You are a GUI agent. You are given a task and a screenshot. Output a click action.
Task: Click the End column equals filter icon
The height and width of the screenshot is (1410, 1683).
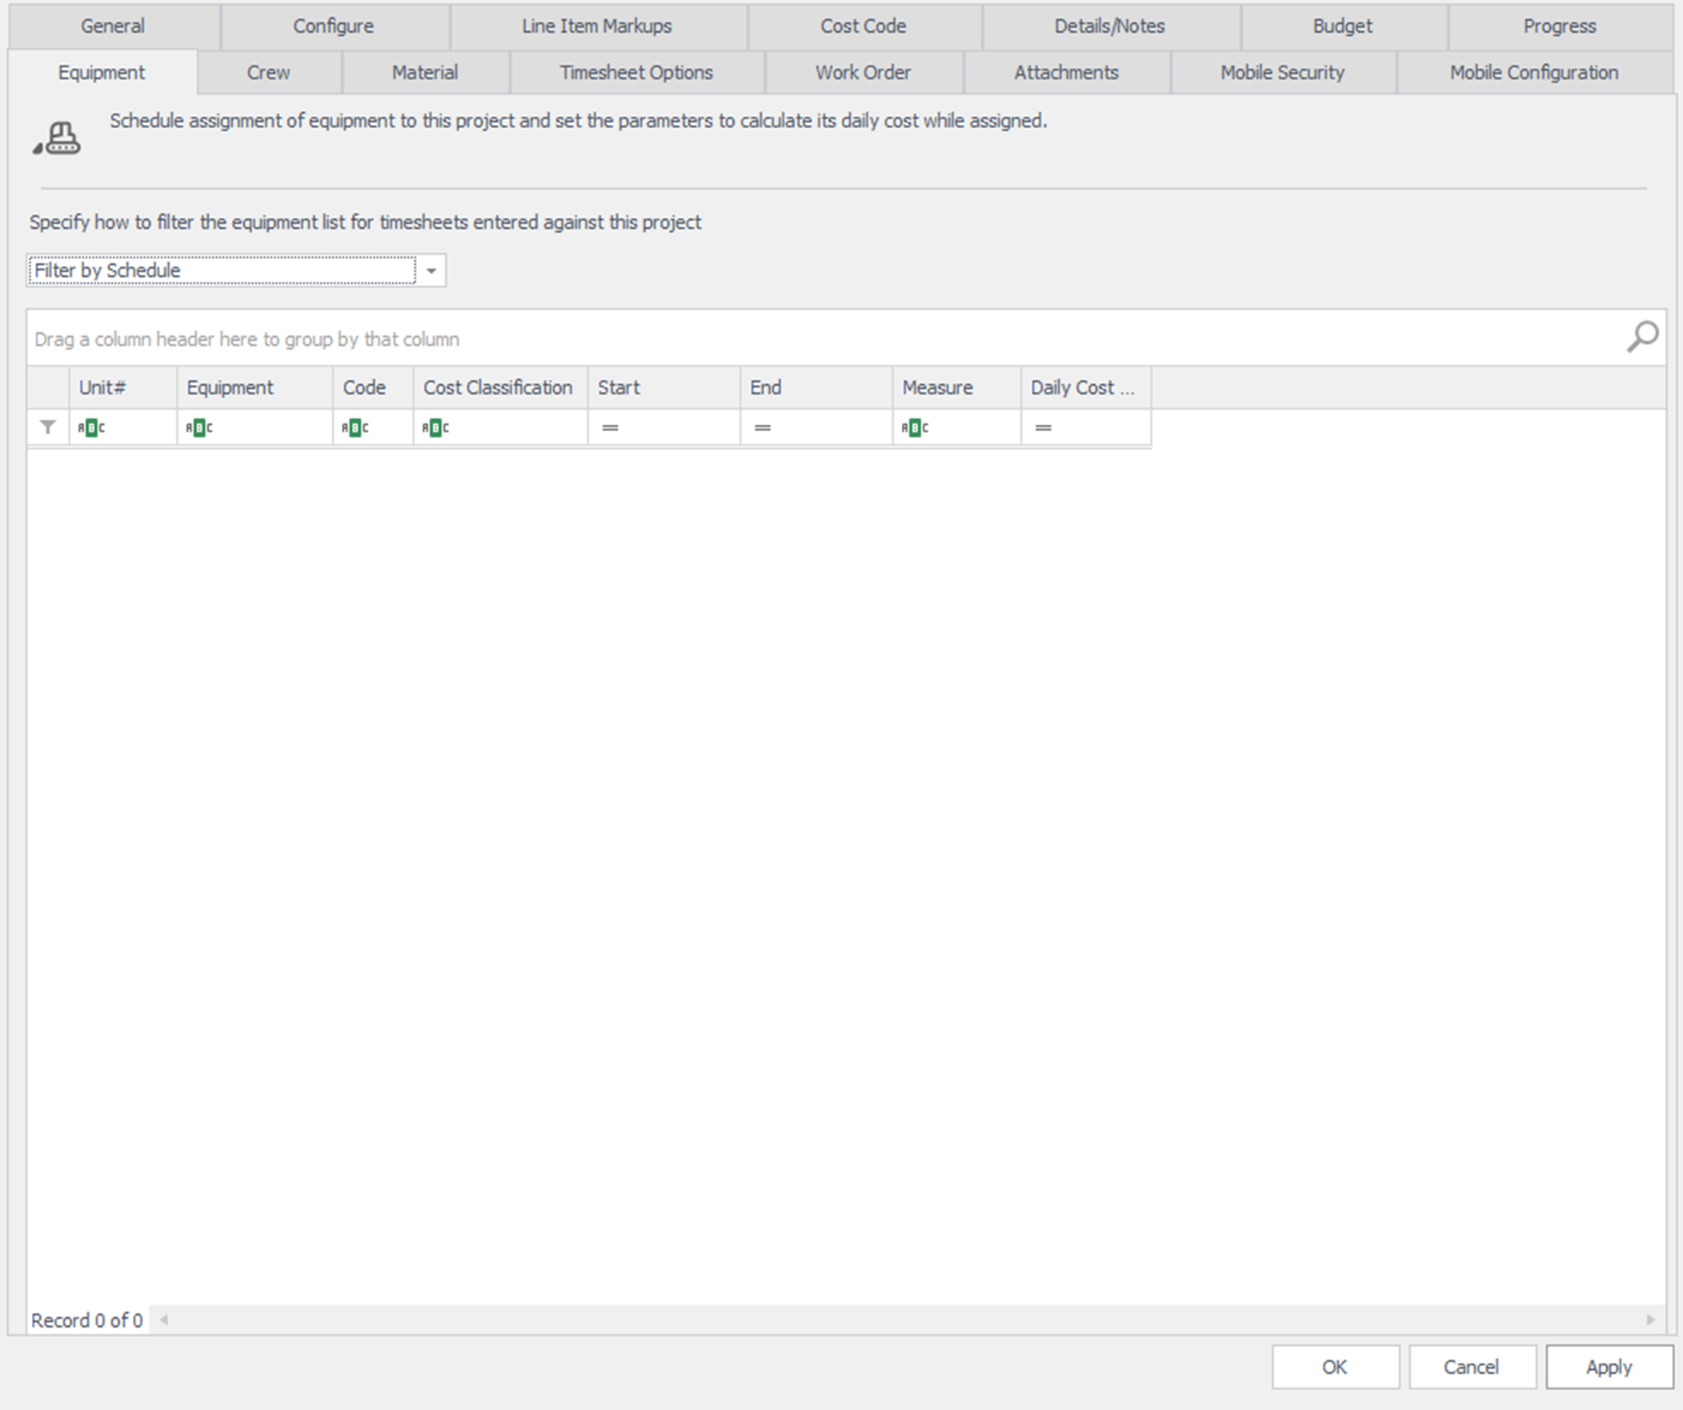point(762,428)
